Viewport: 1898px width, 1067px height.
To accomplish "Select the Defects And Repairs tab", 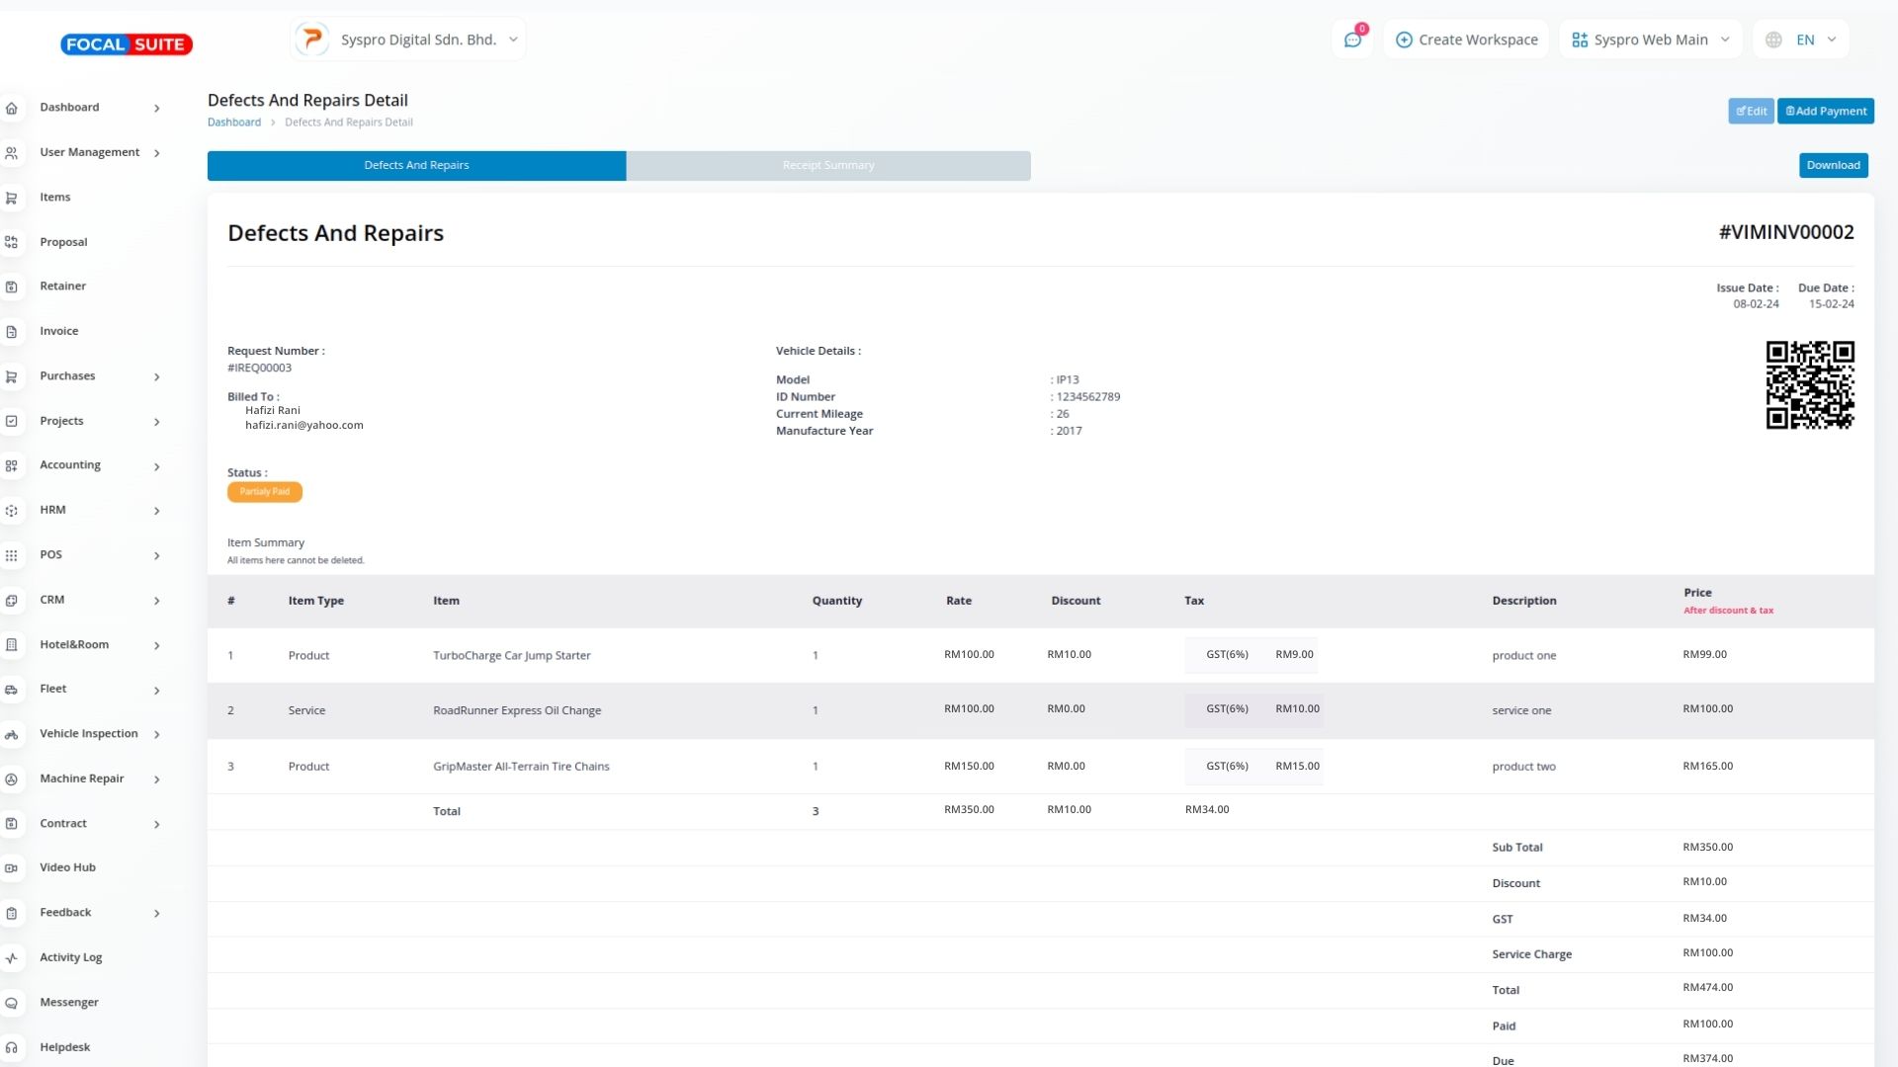I will tap(416, 165).
